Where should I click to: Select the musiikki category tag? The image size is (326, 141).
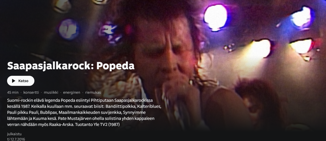click(x=51, y=92)
